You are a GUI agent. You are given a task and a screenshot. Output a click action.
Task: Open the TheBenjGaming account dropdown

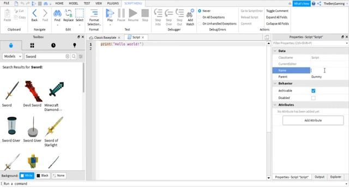coord(347,4)
